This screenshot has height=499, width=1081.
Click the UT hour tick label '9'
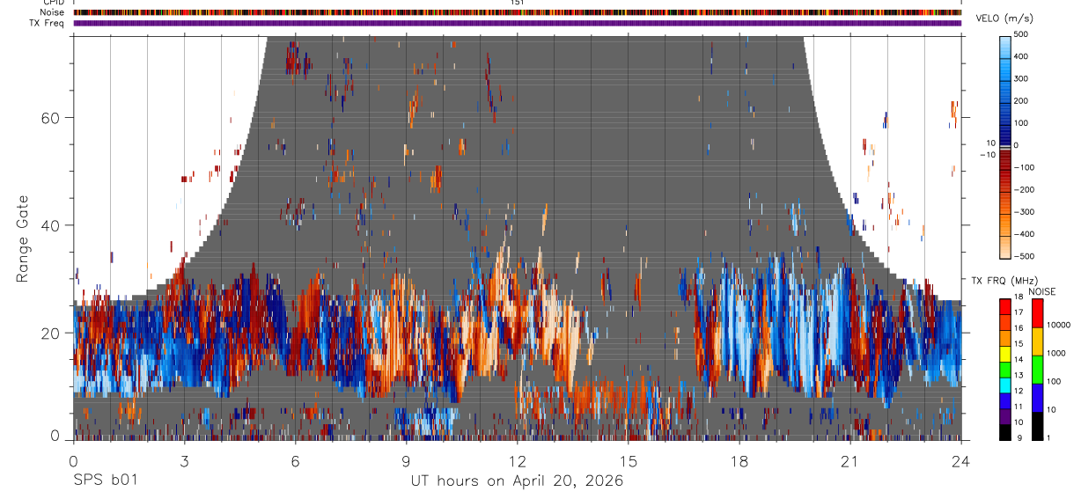tap(406, 461)
